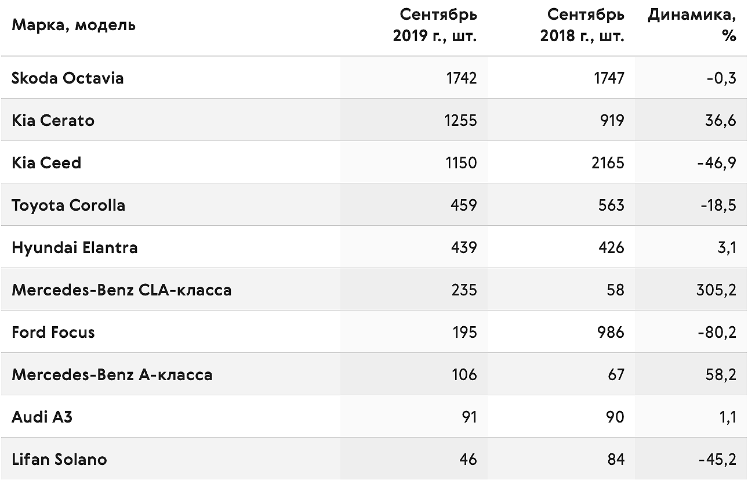Click the Hyundai Elantra row label
The height and width of the screenshot is (480, 748).
point(75,247)
